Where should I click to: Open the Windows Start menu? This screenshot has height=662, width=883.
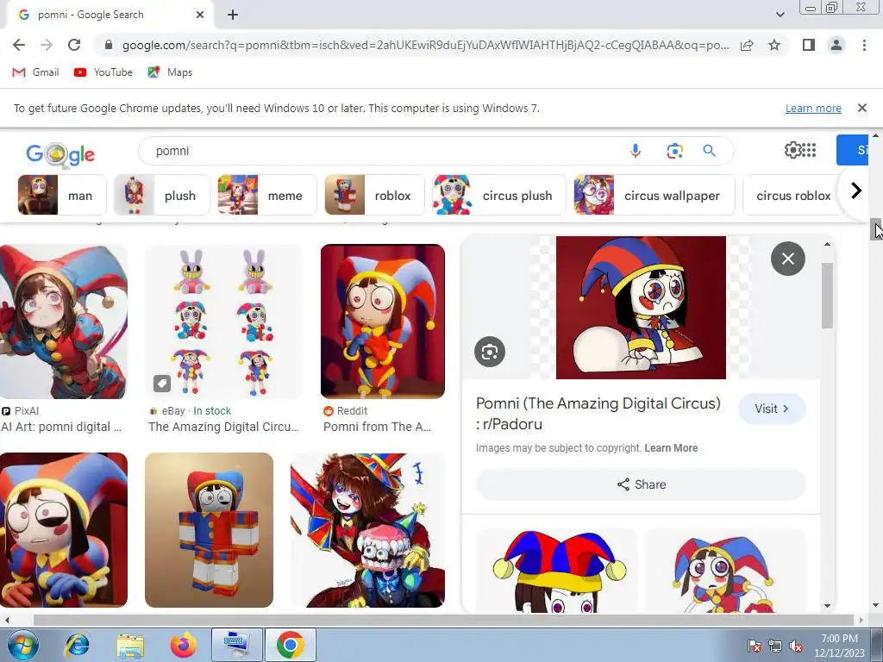click(23, 645)
